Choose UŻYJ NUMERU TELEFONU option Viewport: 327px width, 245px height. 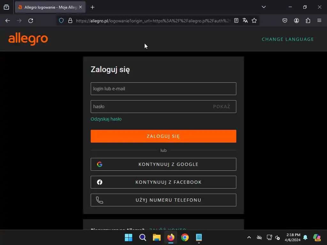pyautogui.click(x=163, y=200)
